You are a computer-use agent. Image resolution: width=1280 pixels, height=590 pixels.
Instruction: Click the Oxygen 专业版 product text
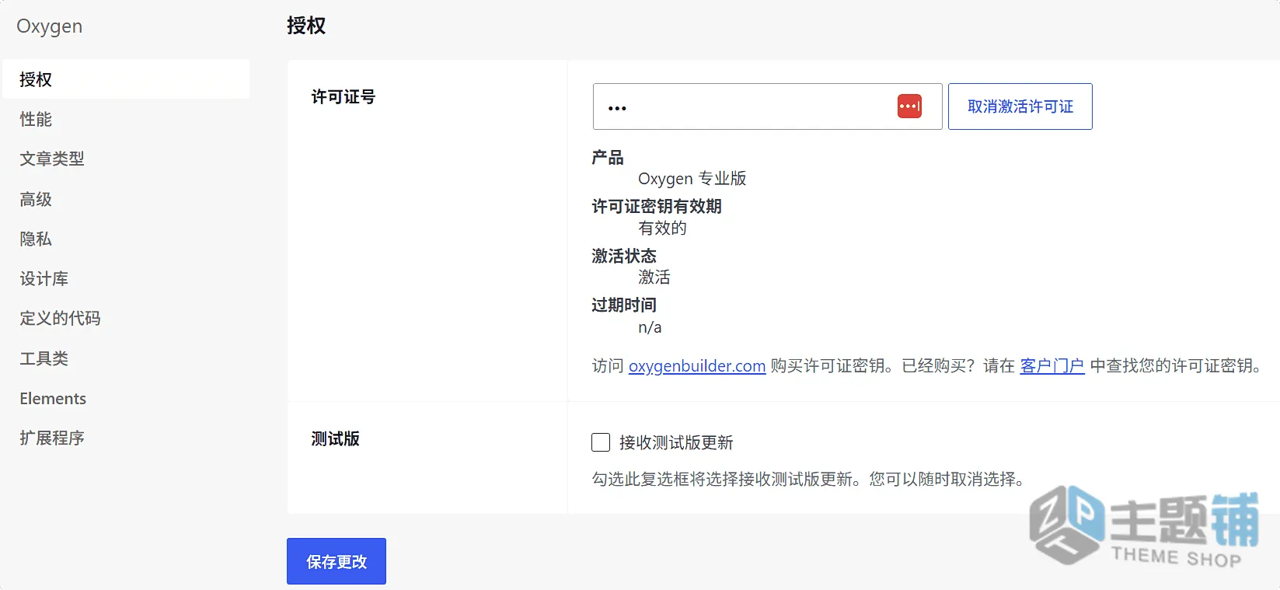pyautogui.click(x=692, y=179)
